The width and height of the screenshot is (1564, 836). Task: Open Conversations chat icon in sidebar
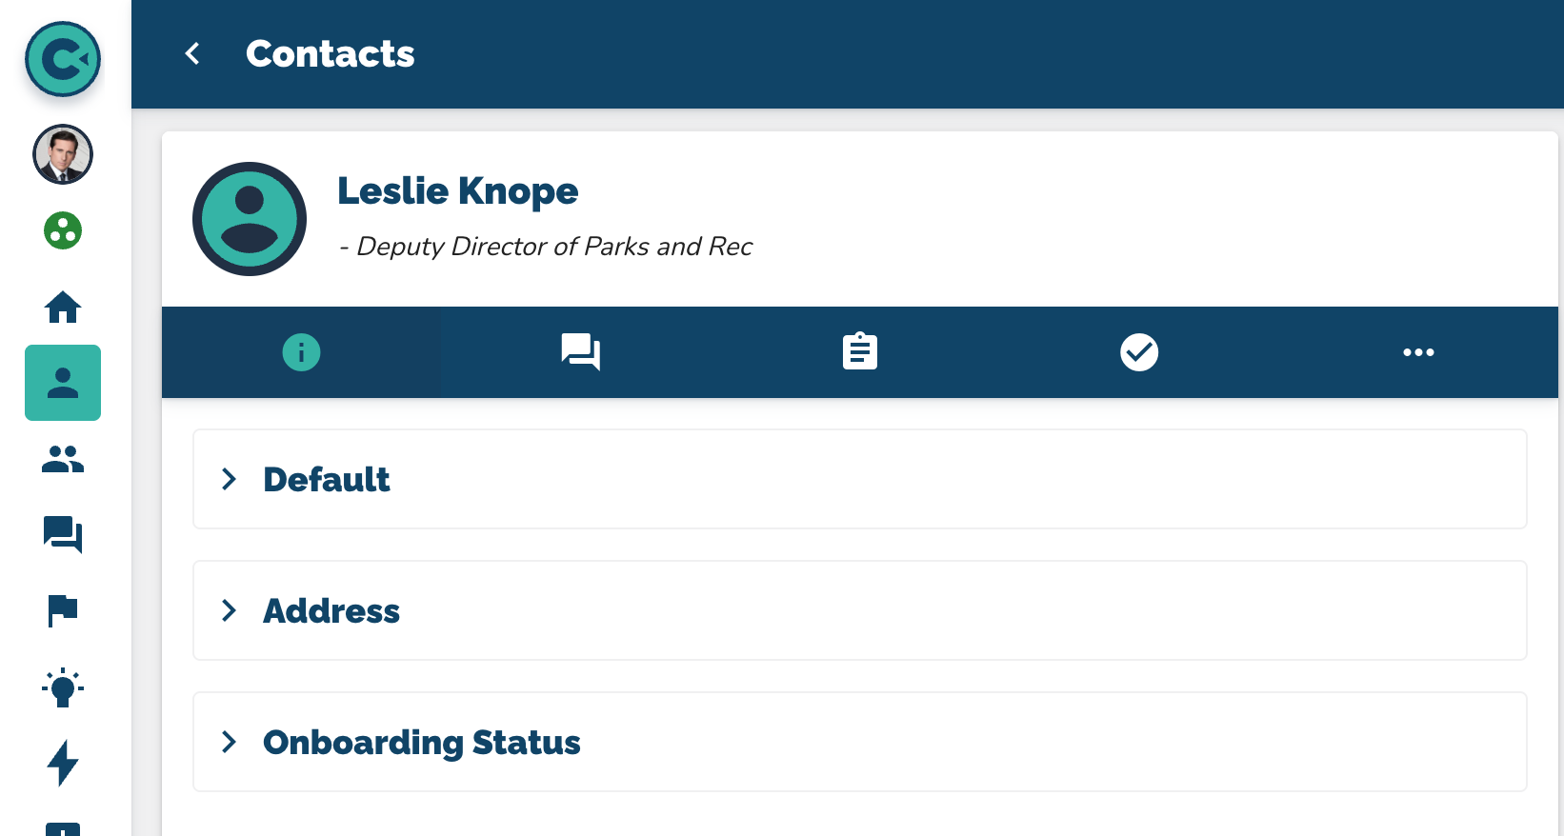[63, 534]
